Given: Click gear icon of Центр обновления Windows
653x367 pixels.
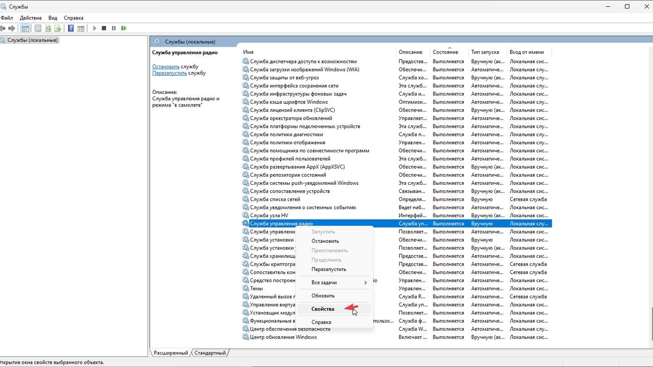Looking at the screenshot, I should pos(246,337).
